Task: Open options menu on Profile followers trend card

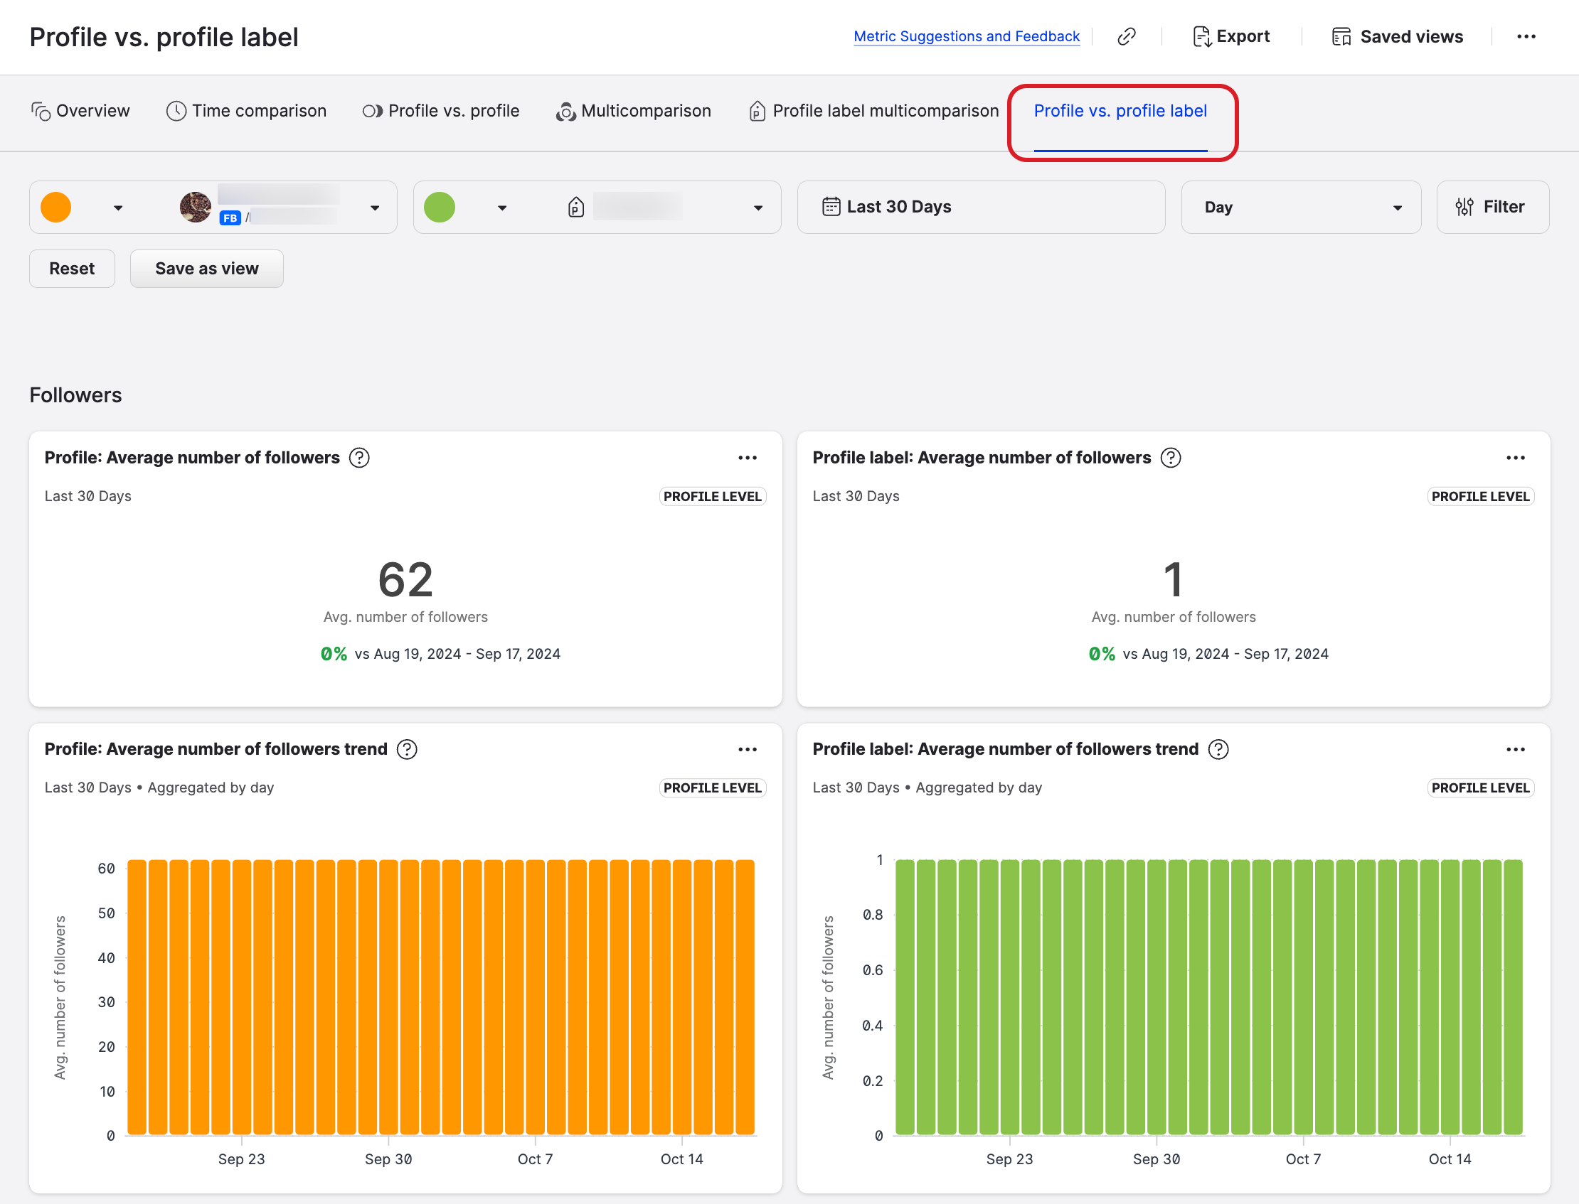Action: (748, 749)
